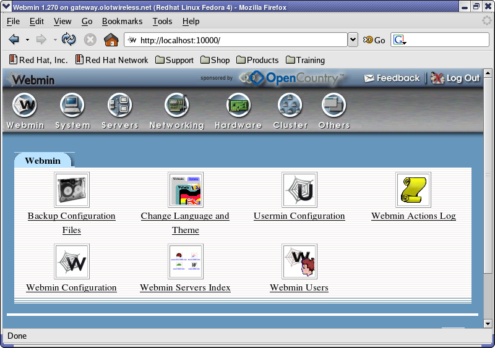Click Log Out in the header
495x348 pixels.
[455, 78]
